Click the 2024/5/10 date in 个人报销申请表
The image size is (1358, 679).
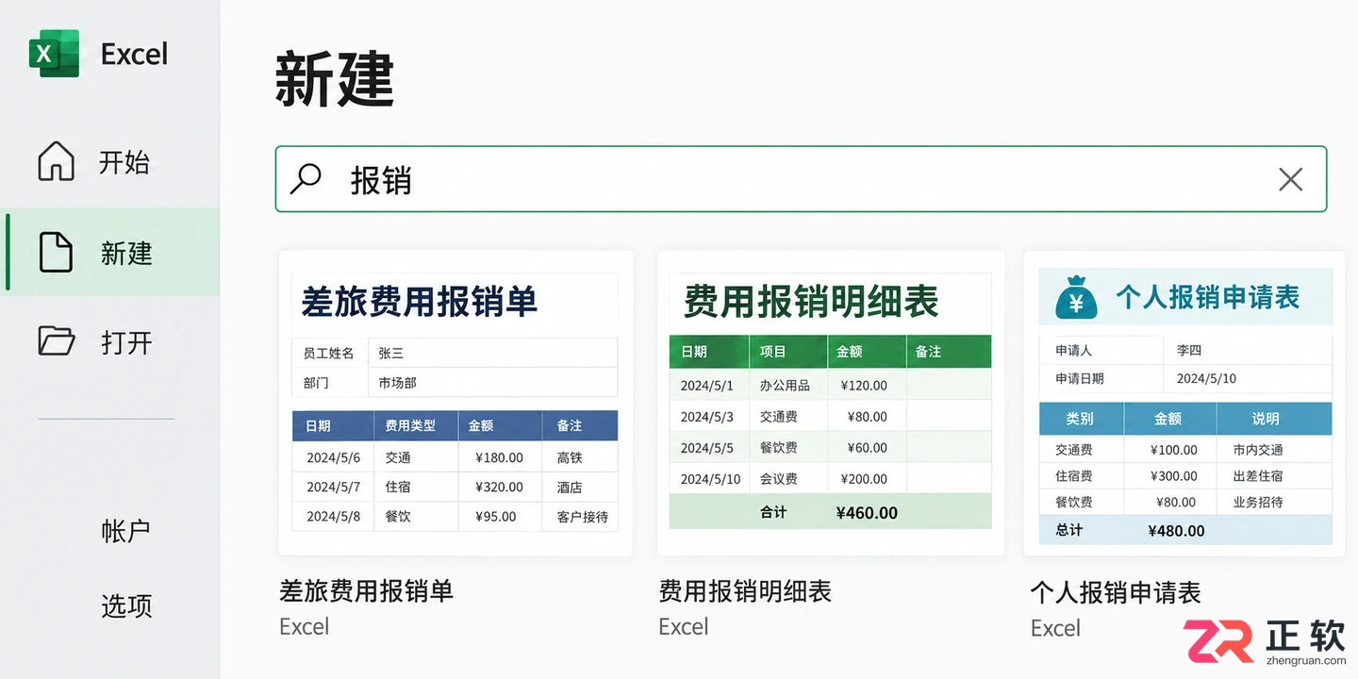pos(1247,378)
